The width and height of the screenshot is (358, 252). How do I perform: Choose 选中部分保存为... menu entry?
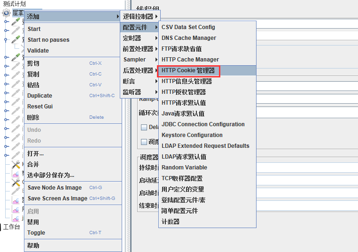click(x=72, y=175)
